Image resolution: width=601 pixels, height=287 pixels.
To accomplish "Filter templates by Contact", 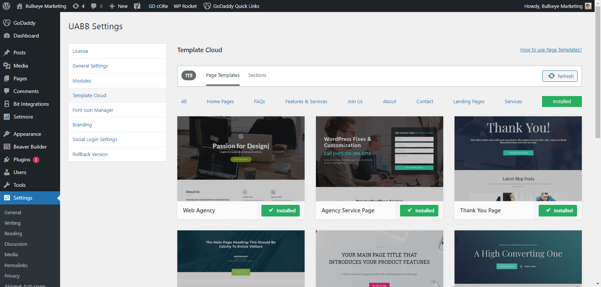I will pyautogui.click(x=425, y=102).
